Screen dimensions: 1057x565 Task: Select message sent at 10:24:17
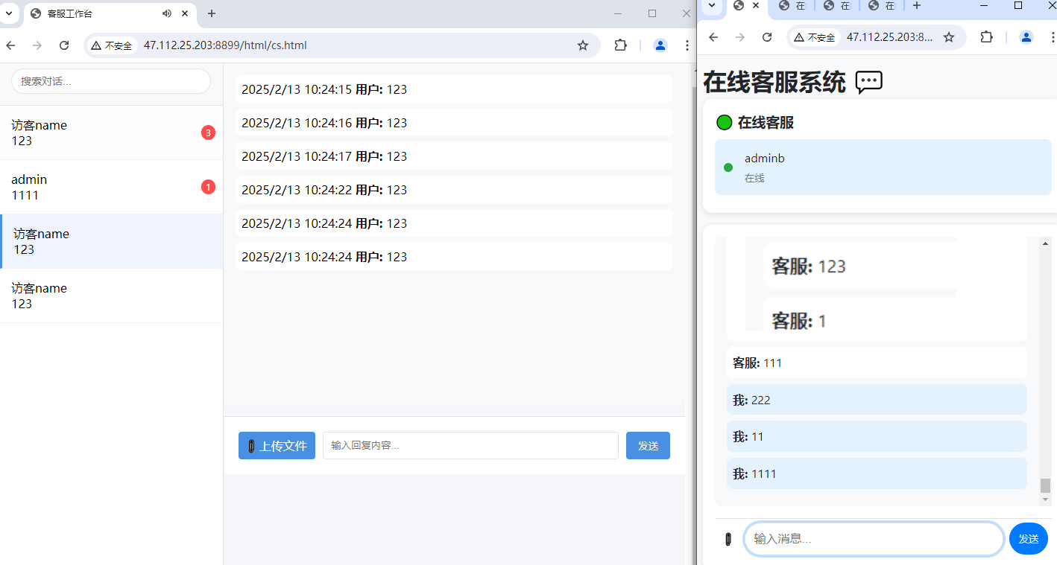point(454,156)
